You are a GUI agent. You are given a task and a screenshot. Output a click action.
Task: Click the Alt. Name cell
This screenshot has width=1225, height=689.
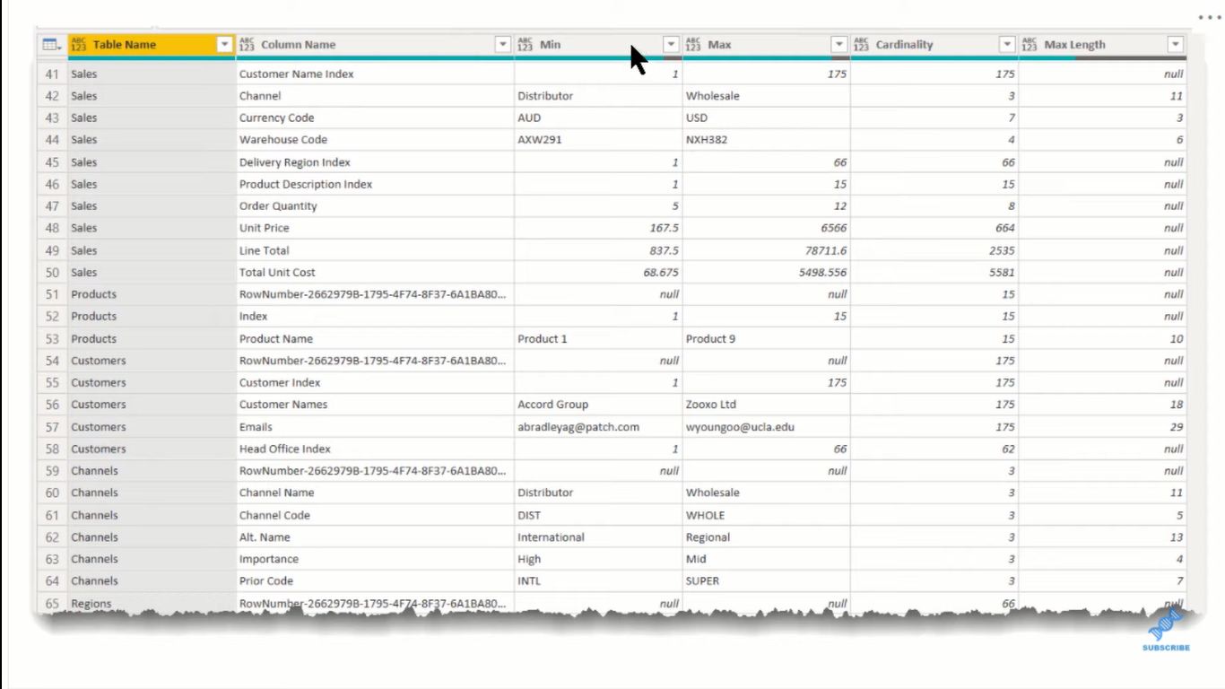pyautogui.click(x=375, y=537)
